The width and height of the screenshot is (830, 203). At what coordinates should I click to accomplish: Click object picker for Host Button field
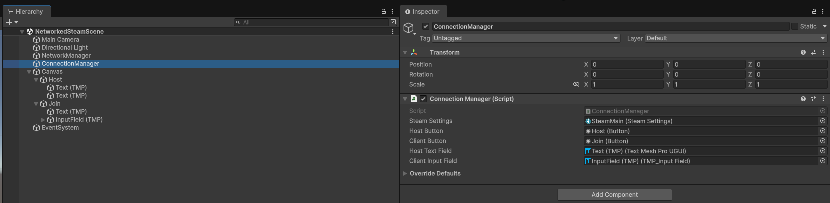pyautogui.click(x=822, y=131)
